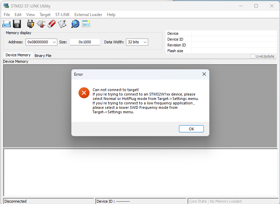Screen dimensions: 280x204
Task: Click the Disconnect from target icon
Action: point(41,24)
